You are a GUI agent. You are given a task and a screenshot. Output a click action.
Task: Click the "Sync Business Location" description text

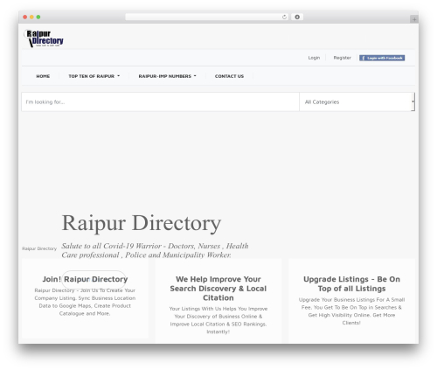[x=85, y=302]
